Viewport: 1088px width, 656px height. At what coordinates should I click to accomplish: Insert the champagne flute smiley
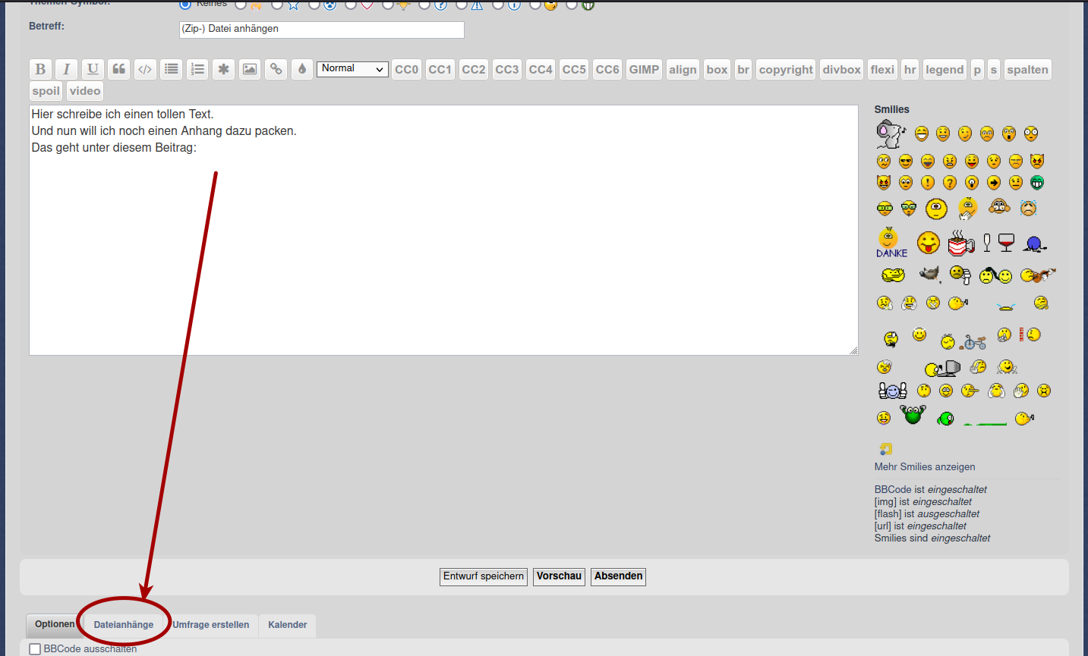point(987,243)
